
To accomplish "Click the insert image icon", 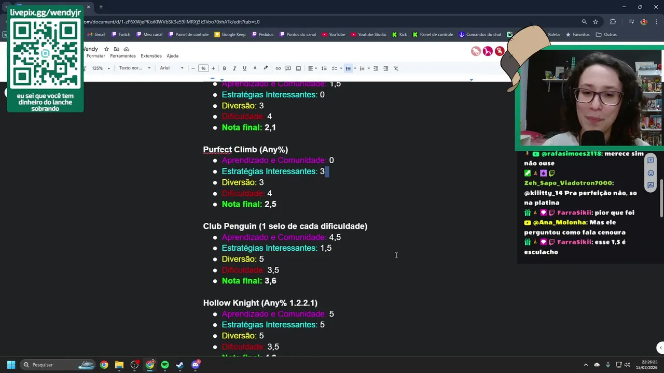I will [x=298, y=68].
